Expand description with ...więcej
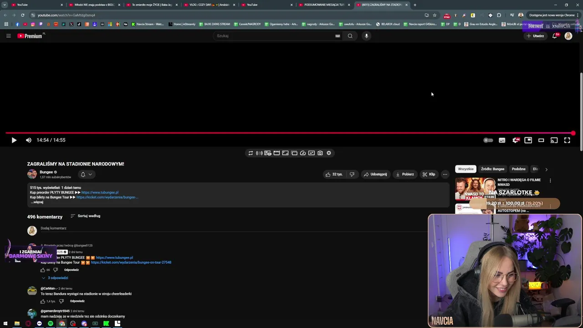This screenshot has height=328, width=583. pyautogui.click(x=37, y=202)
